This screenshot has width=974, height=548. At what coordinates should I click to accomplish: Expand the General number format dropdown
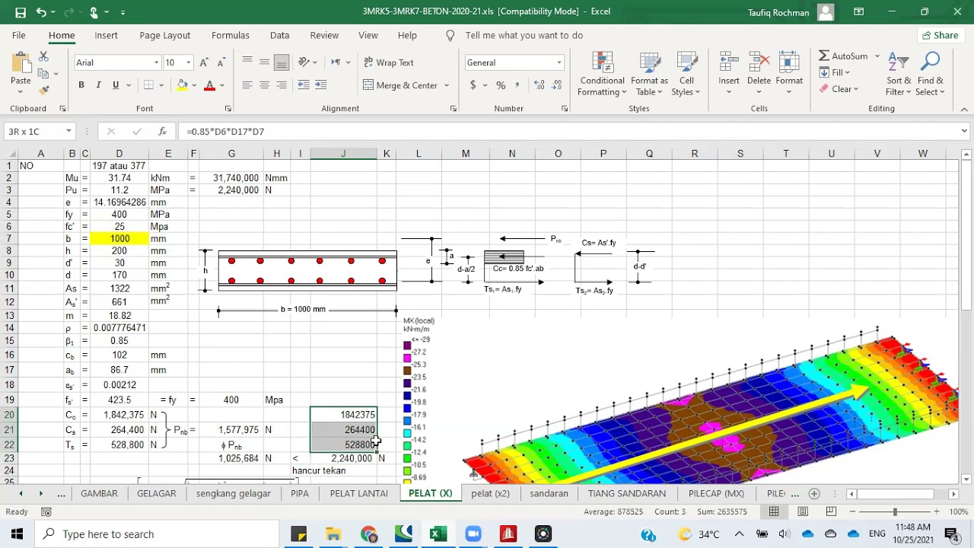[x=559, y=62]
